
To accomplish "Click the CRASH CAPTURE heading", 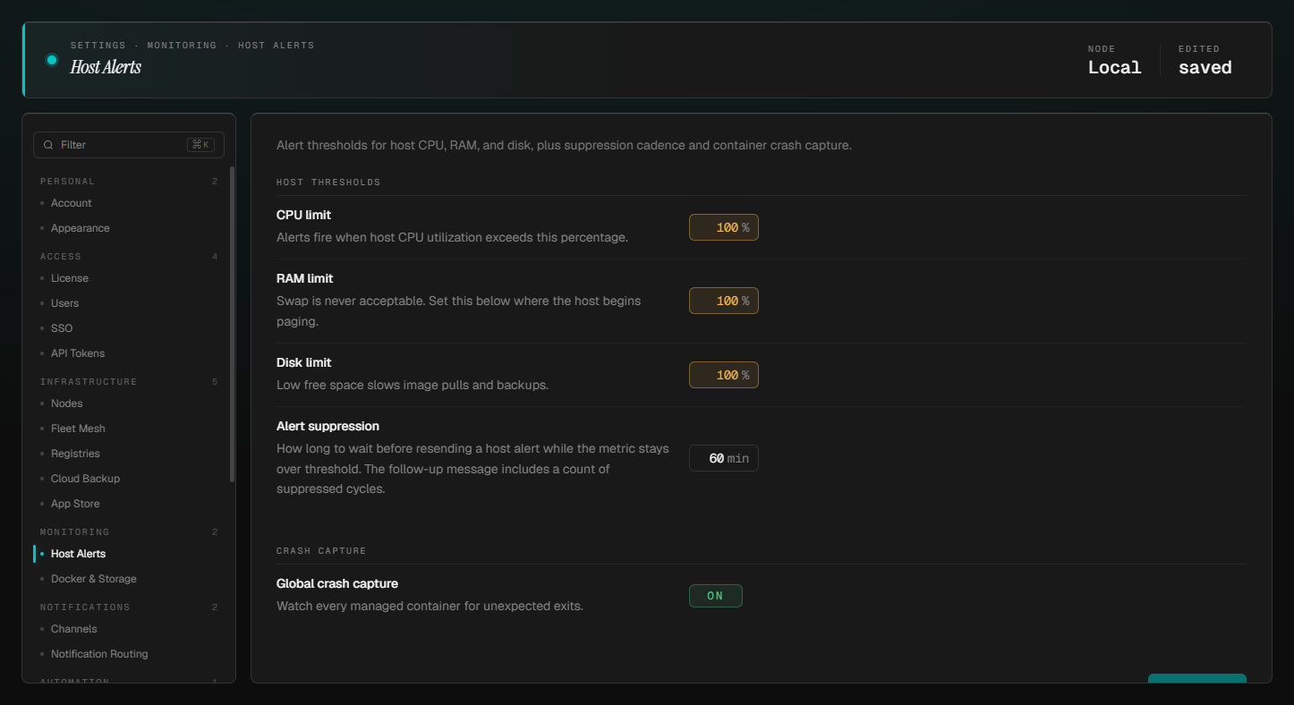I will (321, 551).
